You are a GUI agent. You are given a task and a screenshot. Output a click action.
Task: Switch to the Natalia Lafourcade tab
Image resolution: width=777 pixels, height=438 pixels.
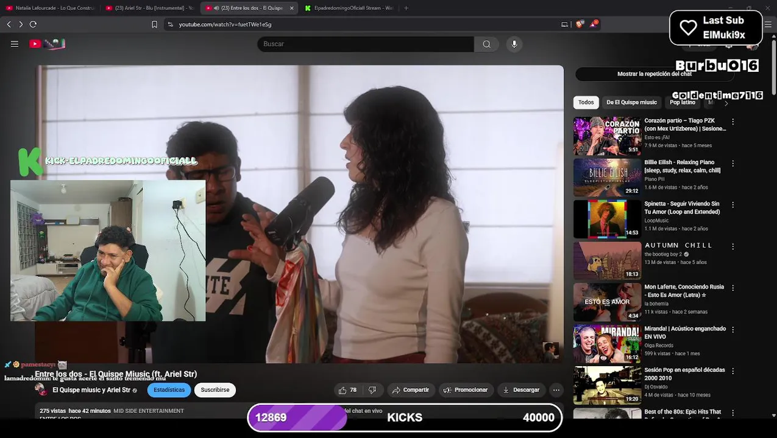pyautogui.click(x=50, y=8)
